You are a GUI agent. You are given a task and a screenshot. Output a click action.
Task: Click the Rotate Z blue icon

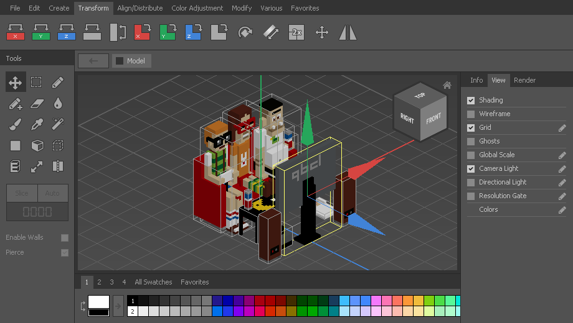pos(193,32)
